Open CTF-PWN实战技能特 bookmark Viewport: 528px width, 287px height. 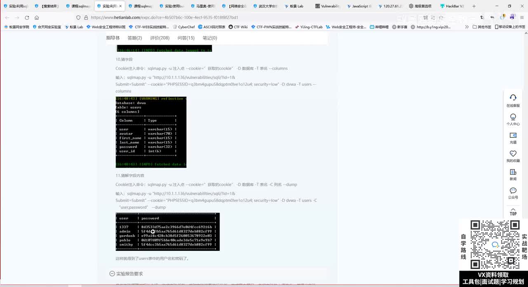271,27
